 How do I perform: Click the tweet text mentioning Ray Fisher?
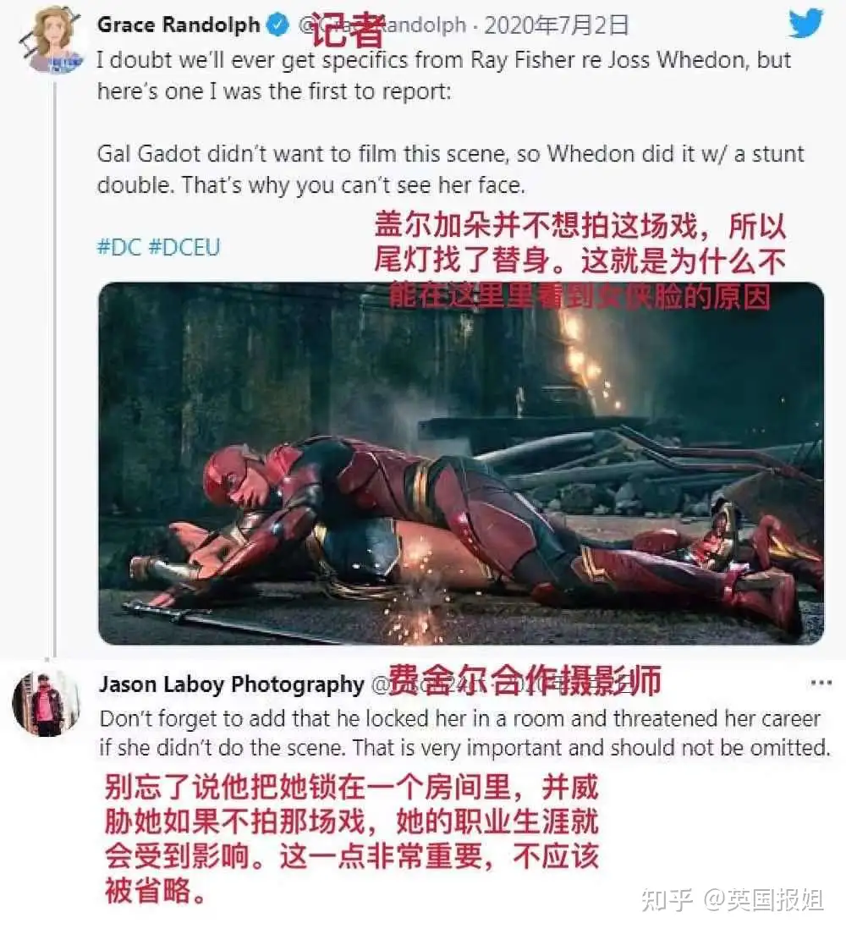(x=444, y=75)
